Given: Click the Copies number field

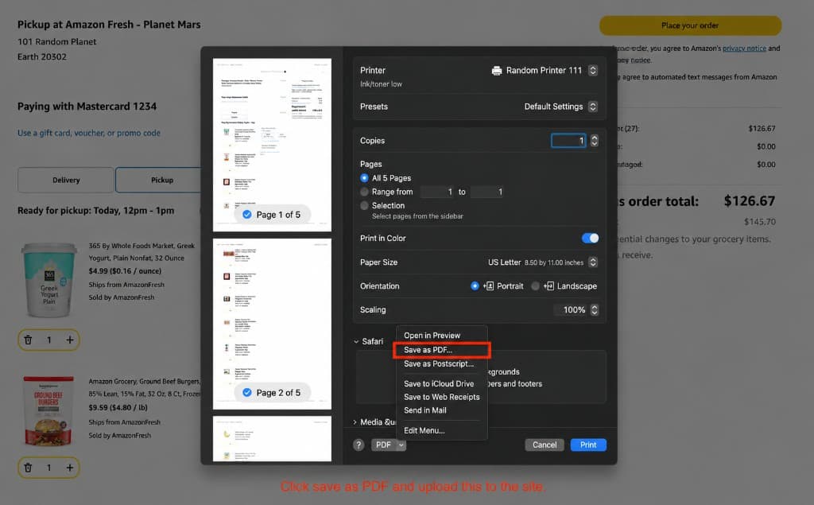Looking at the screenshot, I should coord(568,141).
